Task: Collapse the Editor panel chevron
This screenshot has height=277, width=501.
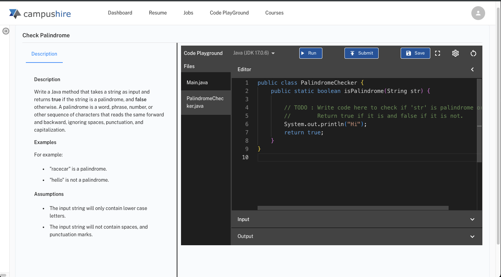Action: point(472,69)
